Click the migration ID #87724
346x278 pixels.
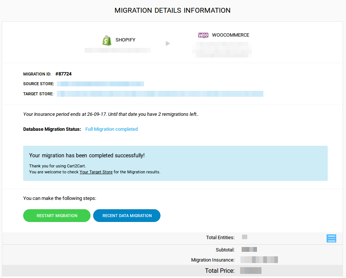pos(64,74)
